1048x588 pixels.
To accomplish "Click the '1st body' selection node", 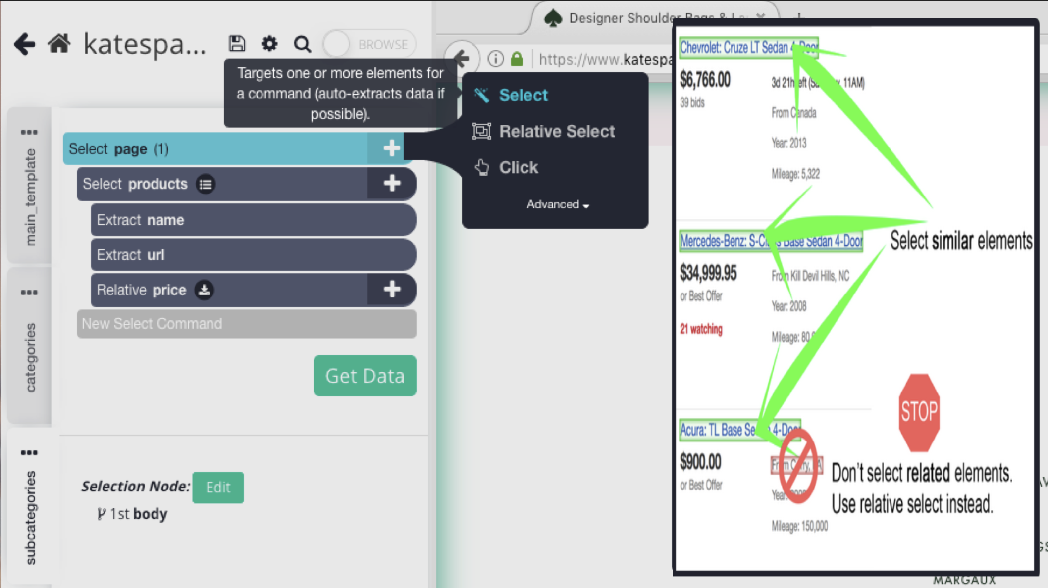I will pos(132,514).
